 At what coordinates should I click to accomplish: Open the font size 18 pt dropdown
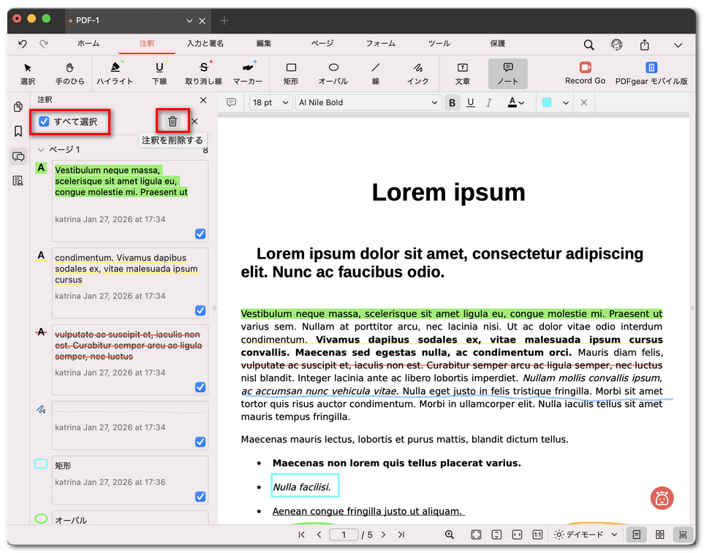[271, 103]
